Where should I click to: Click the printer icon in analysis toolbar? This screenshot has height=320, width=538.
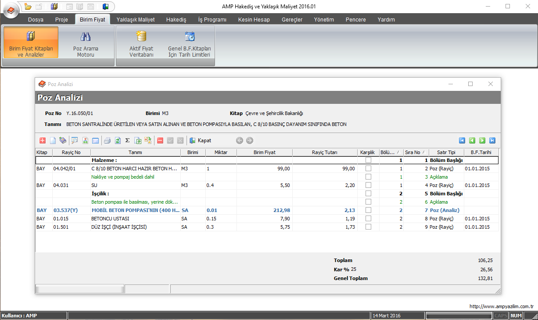click(x=107, y=140)
